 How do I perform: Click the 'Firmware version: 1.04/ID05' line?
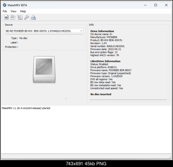(x=106, y=76)
